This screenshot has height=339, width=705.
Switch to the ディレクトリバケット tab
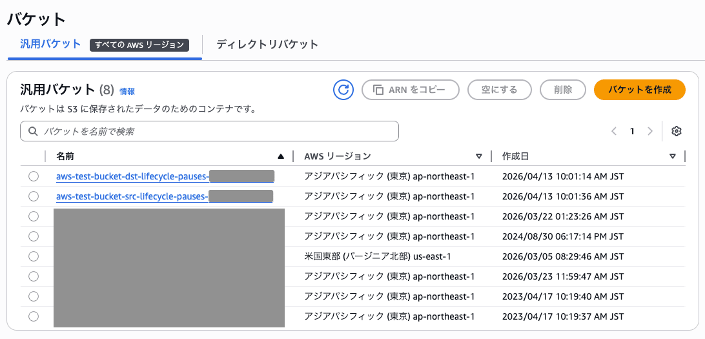point(267,45)
